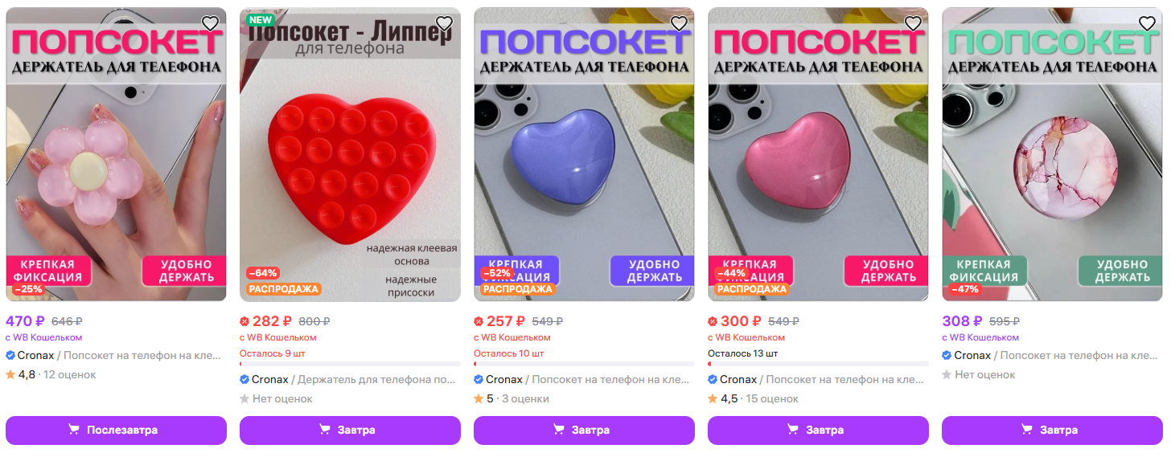Viewport: 1171px width, 457px height.
Task: Open the pink flower popsocket product image
Action: click(117, 154)
